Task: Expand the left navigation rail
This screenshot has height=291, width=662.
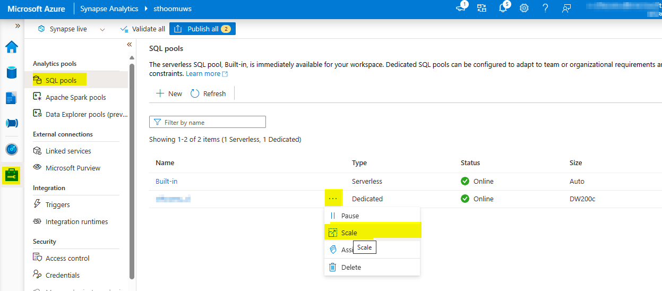Action: 18,25
